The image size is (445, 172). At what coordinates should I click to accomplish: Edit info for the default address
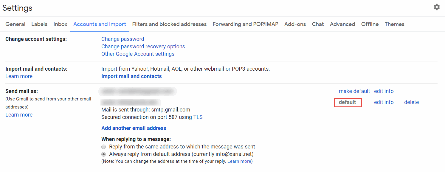pos(384,102)
